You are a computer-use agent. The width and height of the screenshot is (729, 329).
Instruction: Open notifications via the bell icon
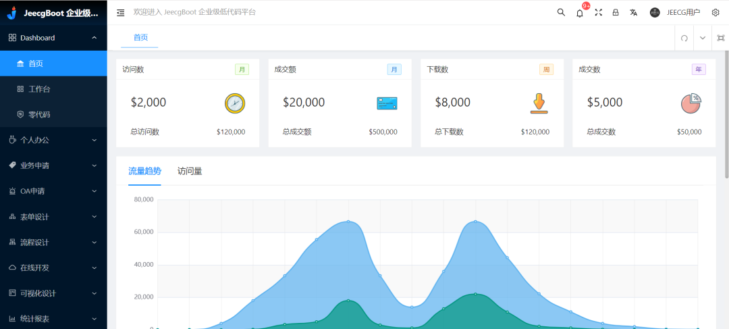coord(579,13)
